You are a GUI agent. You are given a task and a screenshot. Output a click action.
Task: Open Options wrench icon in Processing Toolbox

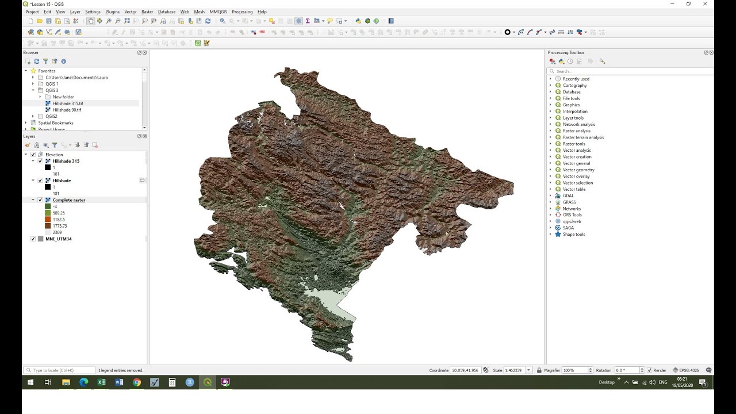[602, 61]
